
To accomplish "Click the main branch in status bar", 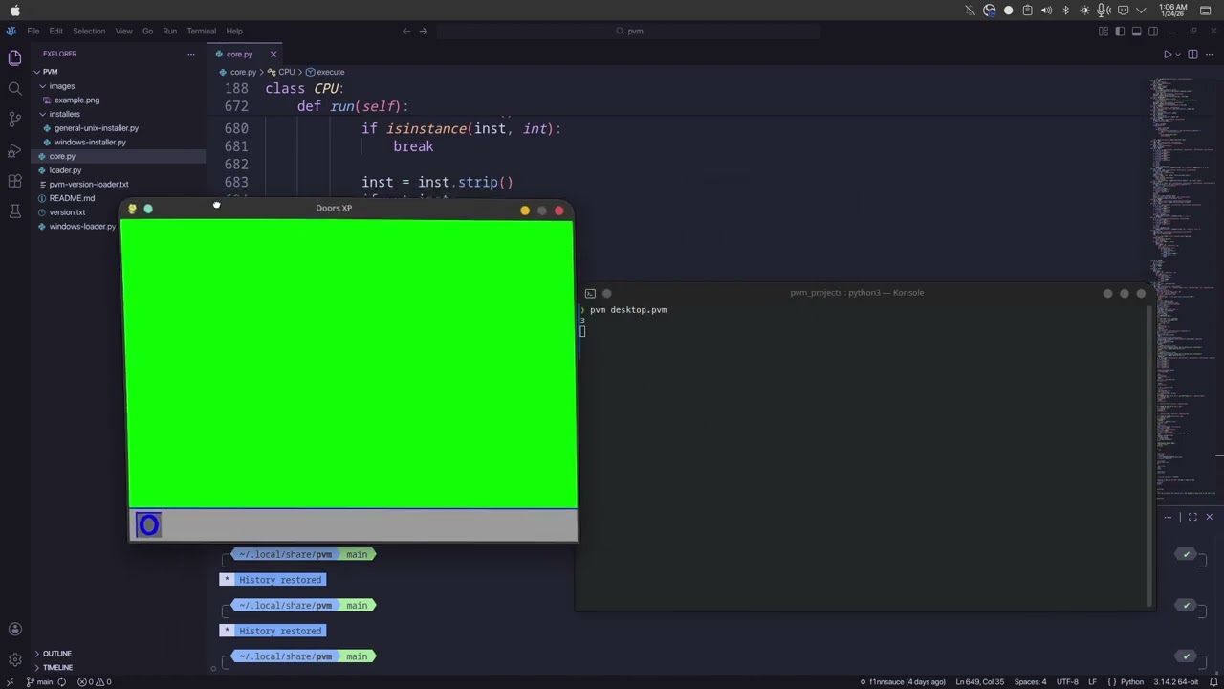I will tap(39, 682).
